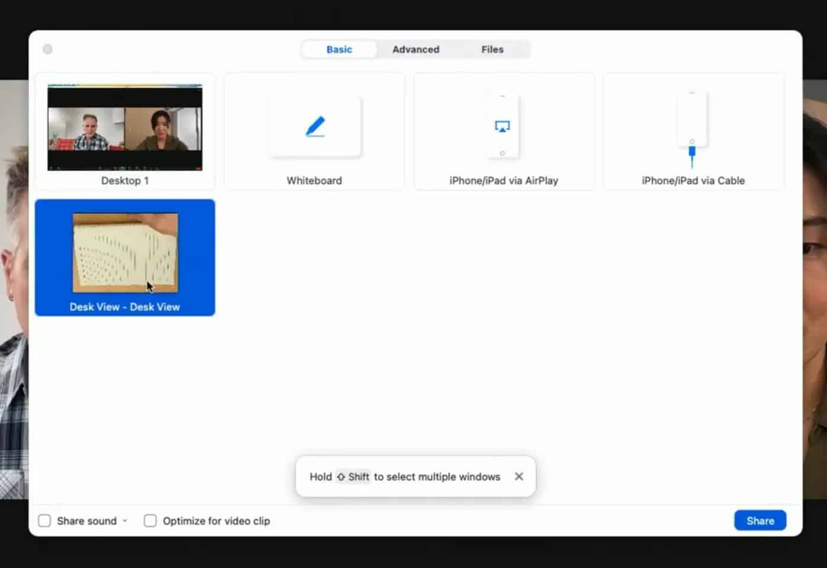
Task: Go to the Files tab
Action: pyautogui.click(x=492, y=50)
